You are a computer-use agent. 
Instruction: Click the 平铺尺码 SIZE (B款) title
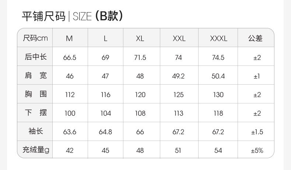click(72, 16)
